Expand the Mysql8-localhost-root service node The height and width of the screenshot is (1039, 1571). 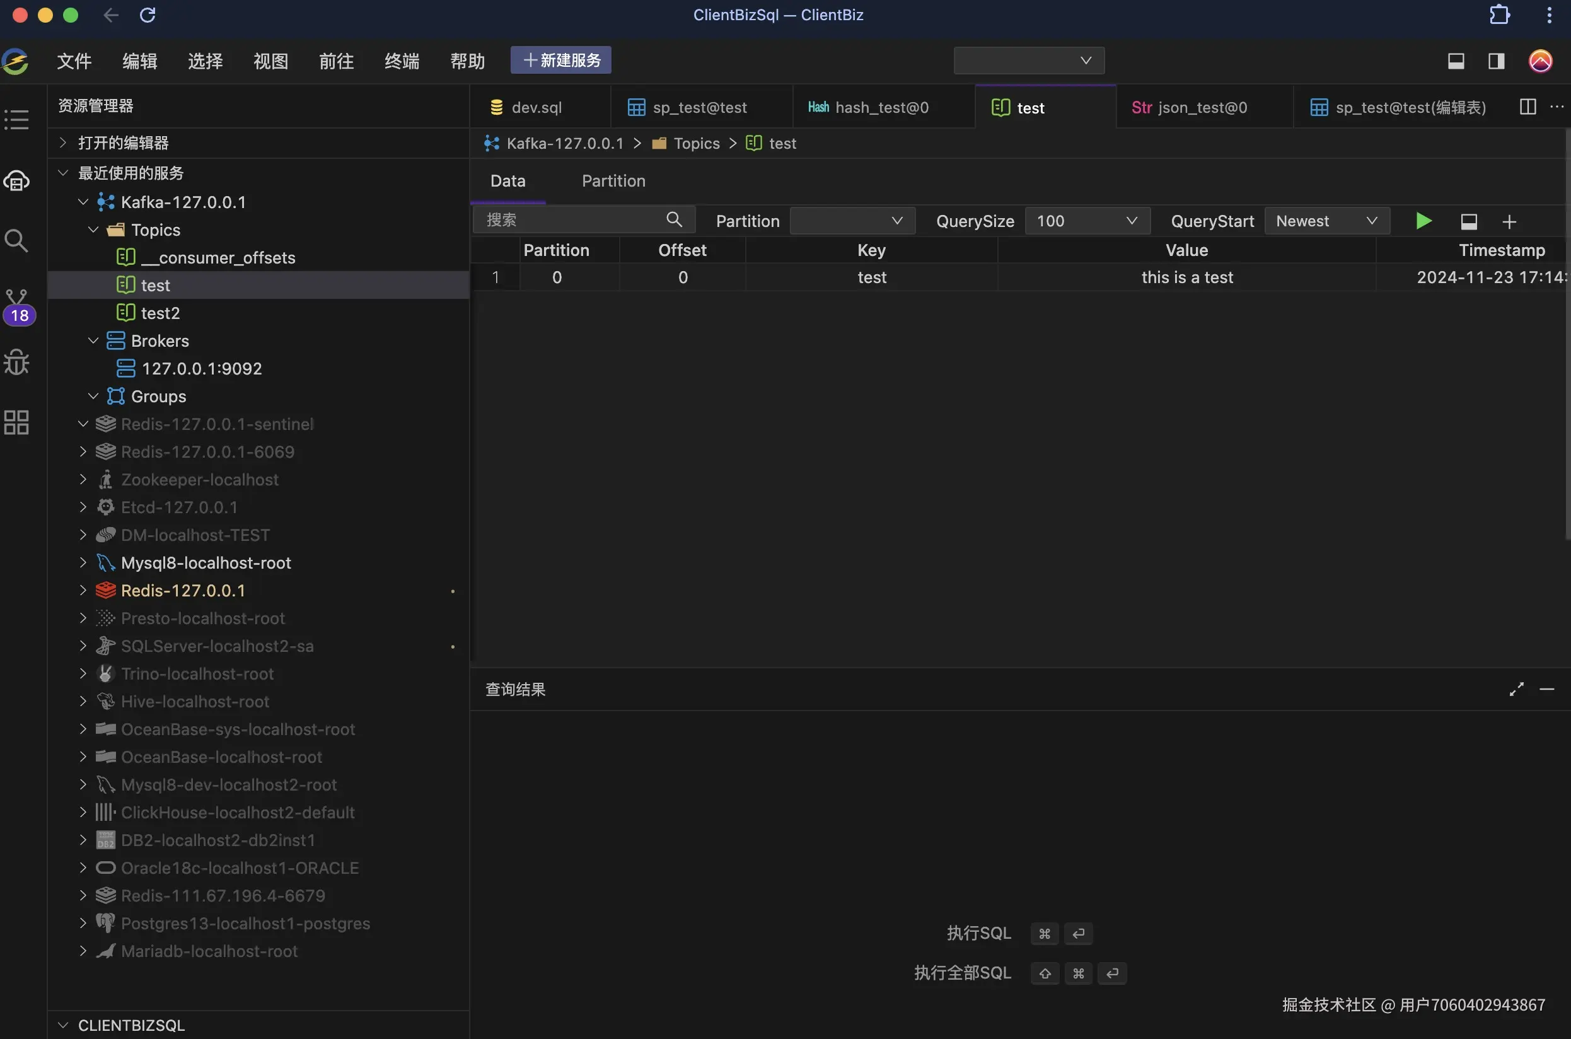83,562
